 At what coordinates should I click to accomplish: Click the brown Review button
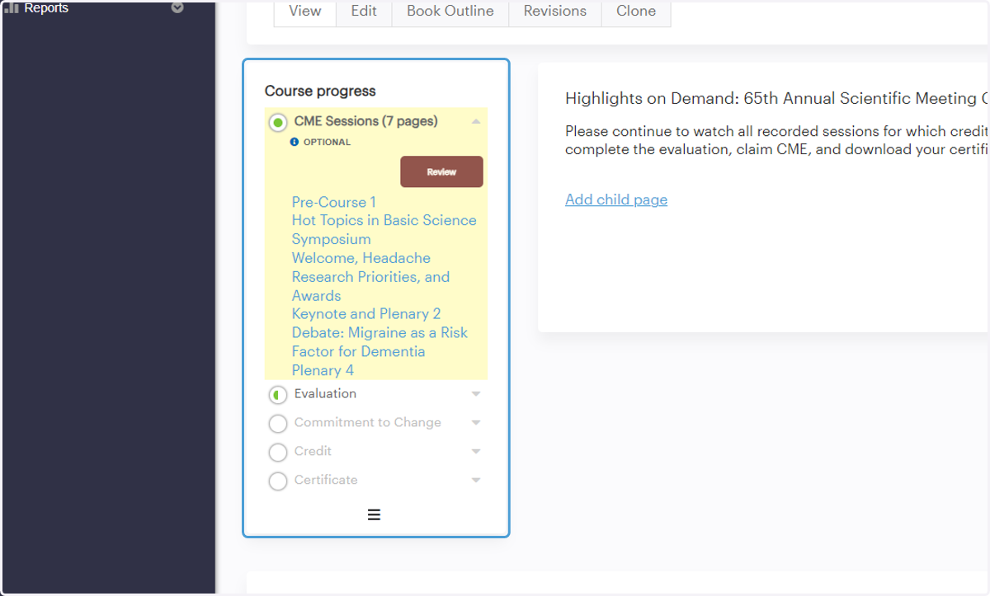coord(441,171)
